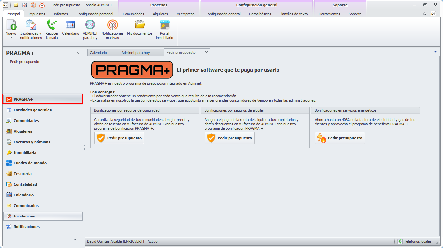Switch to the Informes ribbon tab
The width and height of the screenshot is (443, 248).
click(61, 14)
